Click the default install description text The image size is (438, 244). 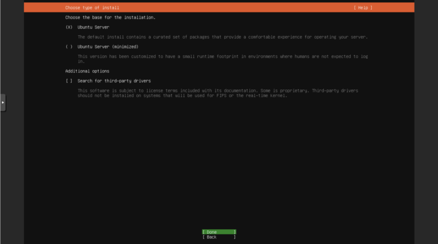pyautogui.click(x=222, y=37)
